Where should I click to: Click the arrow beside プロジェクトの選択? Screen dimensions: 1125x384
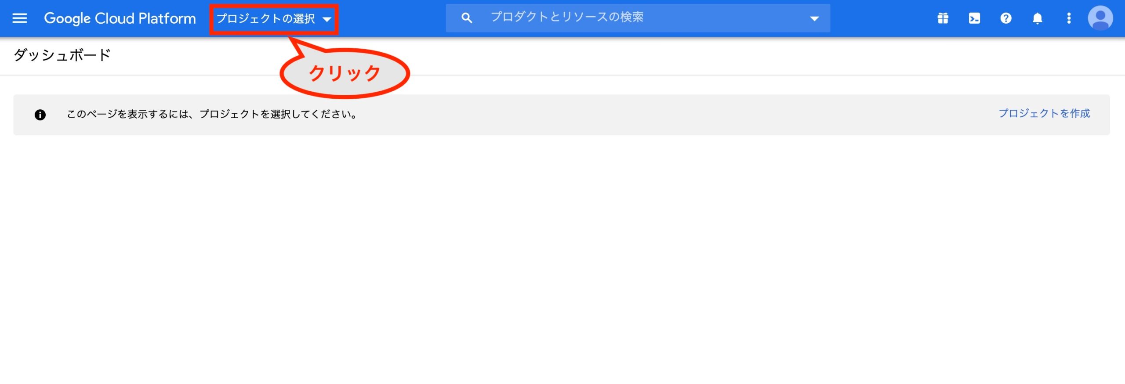[327, 19]
